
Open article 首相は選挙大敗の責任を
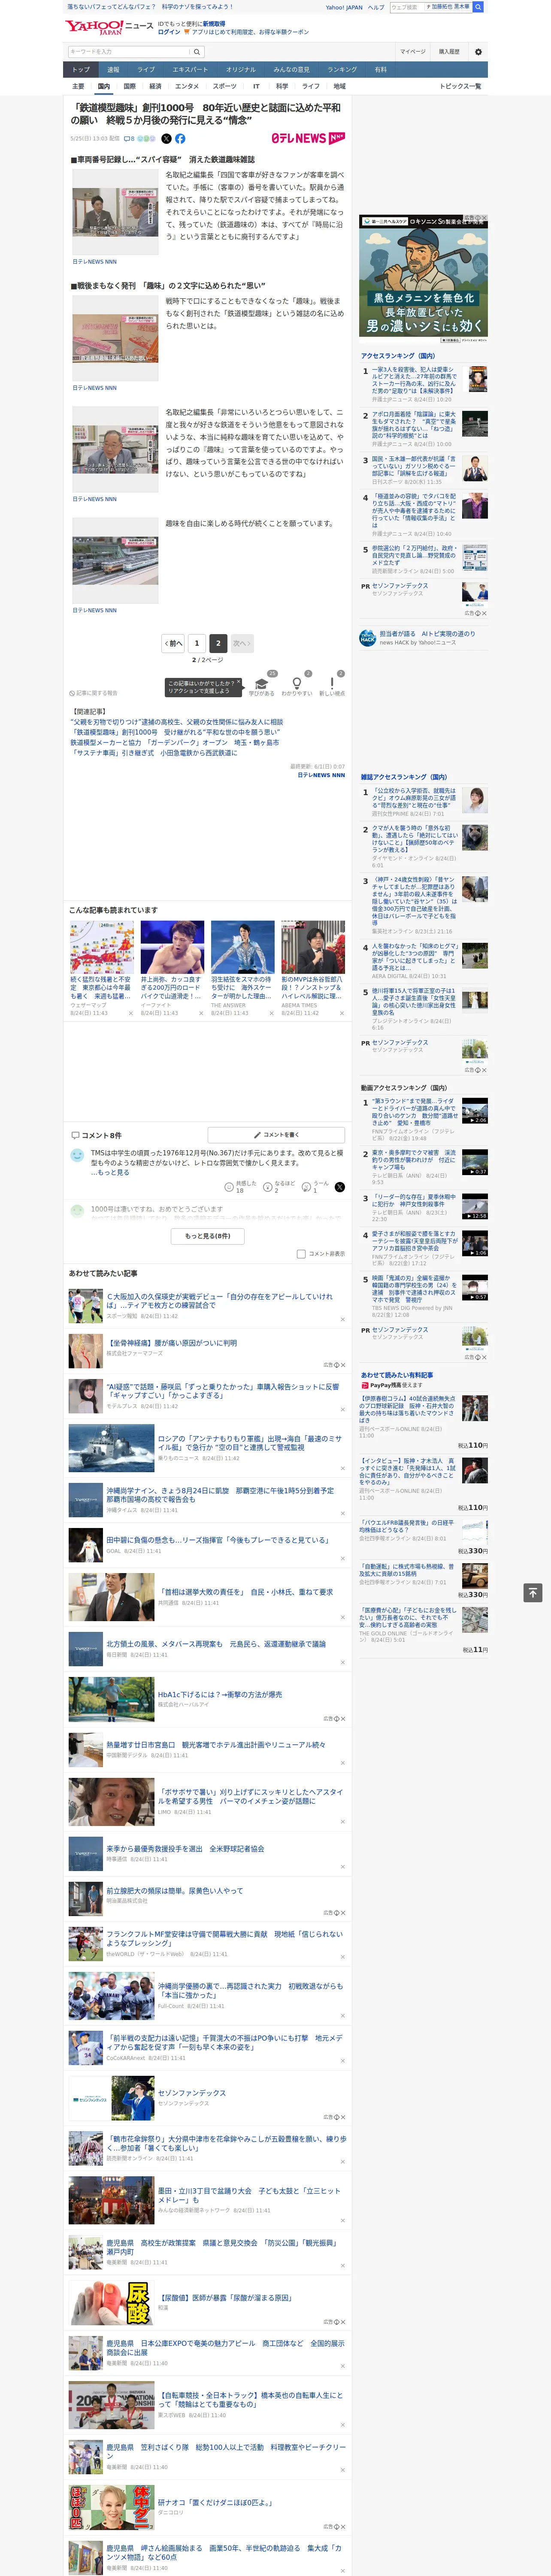(245, 1593)
